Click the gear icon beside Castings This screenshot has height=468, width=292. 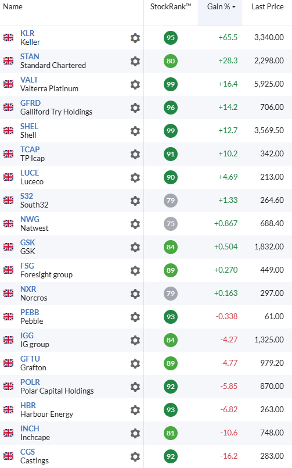click(x=135, y=456)
